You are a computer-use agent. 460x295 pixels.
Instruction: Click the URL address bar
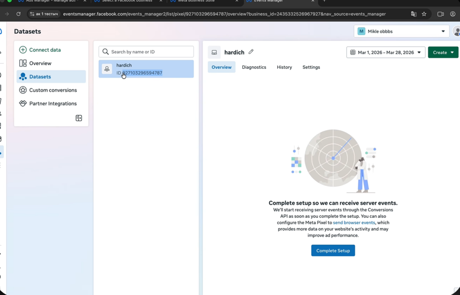pos(225,14)
